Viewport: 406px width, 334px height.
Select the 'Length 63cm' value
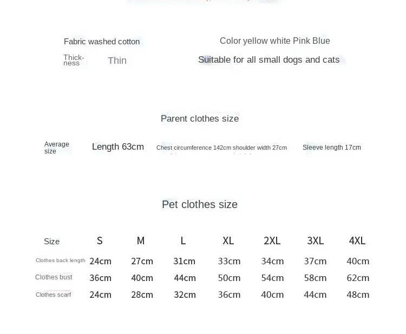[118, 146]
